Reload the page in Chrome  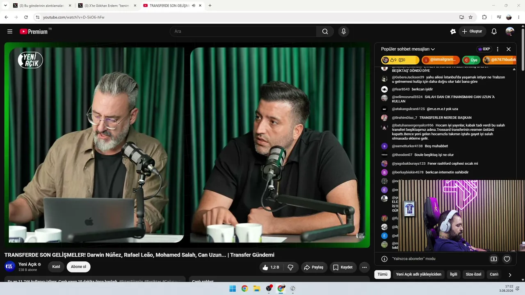(26, 17)
